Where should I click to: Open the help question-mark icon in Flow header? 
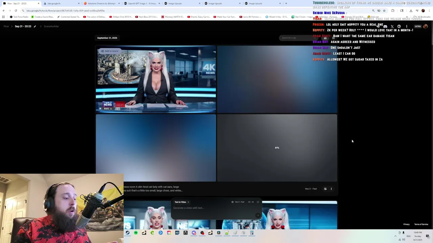coord(399,26)
